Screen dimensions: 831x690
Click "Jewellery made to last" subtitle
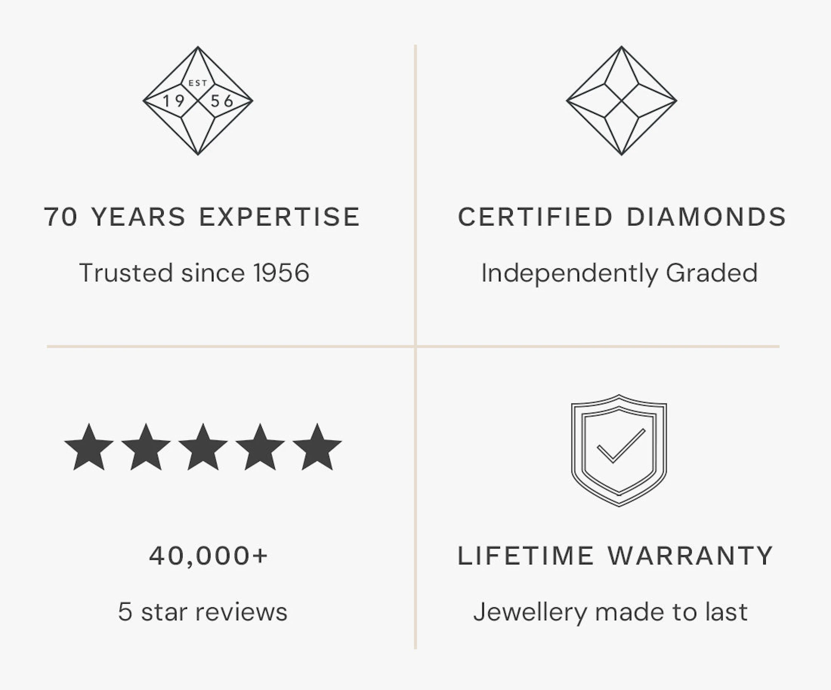coord(610,612)
